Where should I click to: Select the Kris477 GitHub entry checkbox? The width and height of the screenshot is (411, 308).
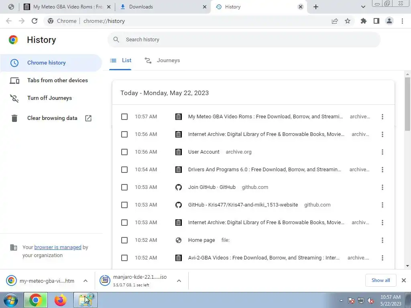click(124, 205)
